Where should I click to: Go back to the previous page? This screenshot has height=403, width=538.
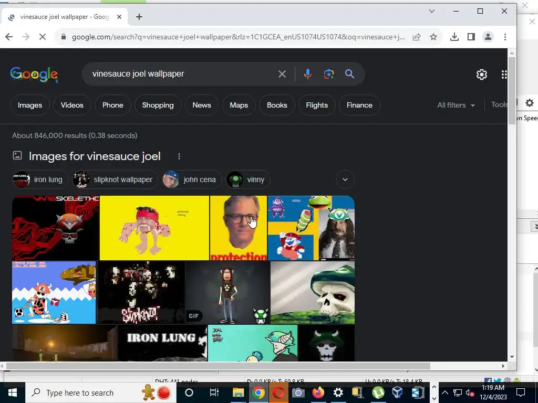9,37
